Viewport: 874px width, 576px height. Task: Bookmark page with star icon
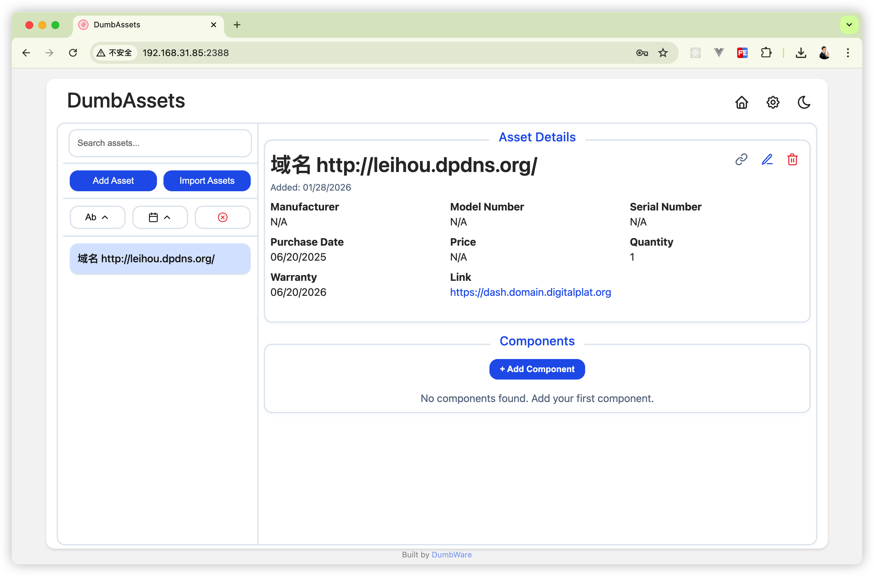662,53
